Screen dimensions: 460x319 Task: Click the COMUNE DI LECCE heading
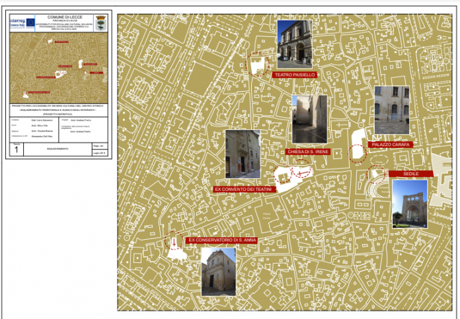pos(65,17)
